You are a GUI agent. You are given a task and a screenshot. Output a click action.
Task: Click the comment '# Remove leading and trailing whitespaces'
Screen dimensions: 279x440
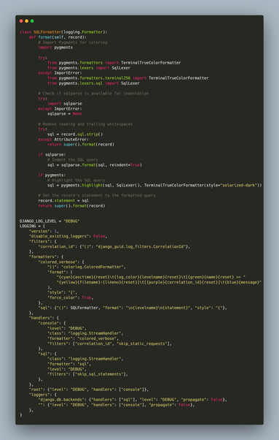(x=85, y=124)
